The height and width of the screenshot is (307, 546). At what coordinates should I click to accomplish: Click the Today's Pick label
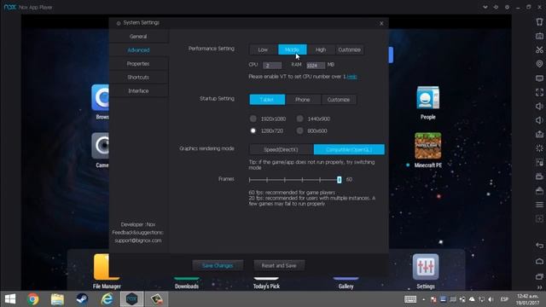pos(266,287)
